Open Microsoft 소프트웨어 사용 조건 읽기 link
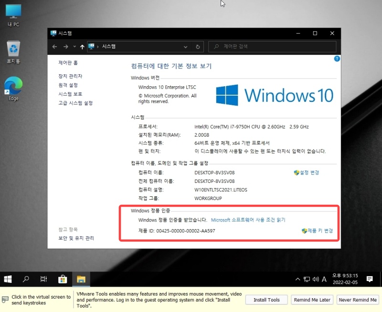Screen dimensions: 382x312 [248, 220]
